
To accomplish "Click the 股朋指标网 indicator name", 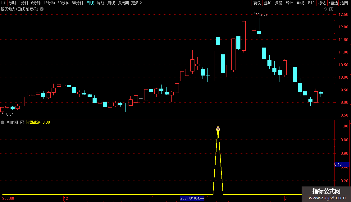I will 15,122.
